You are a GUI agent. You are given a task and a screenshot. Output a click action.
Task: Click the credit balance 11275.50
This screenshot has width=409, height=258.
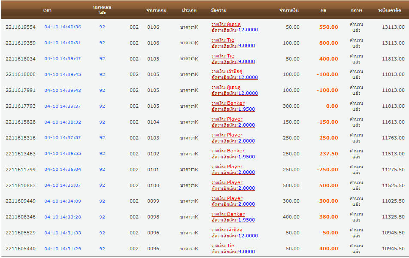[x=393, y=170]
